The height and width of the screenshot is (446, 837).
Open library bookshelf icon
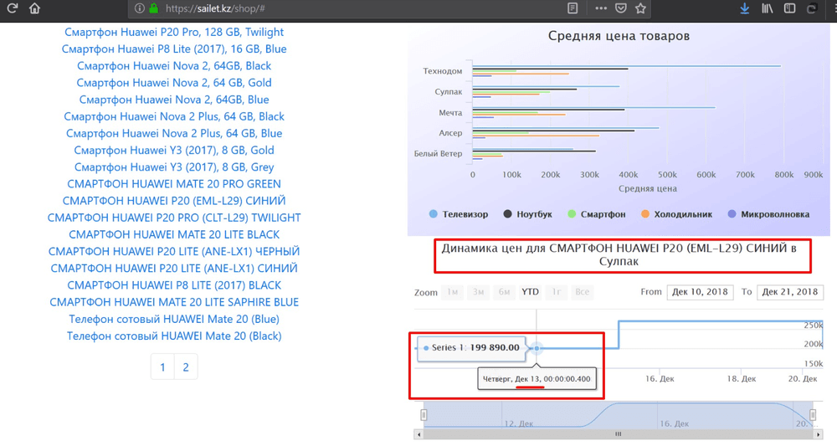point(767,8)
